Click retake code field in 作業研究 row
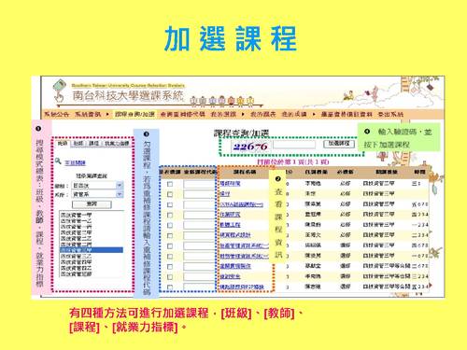The height and width of the screenshot is (350, 467). [199, 215]
